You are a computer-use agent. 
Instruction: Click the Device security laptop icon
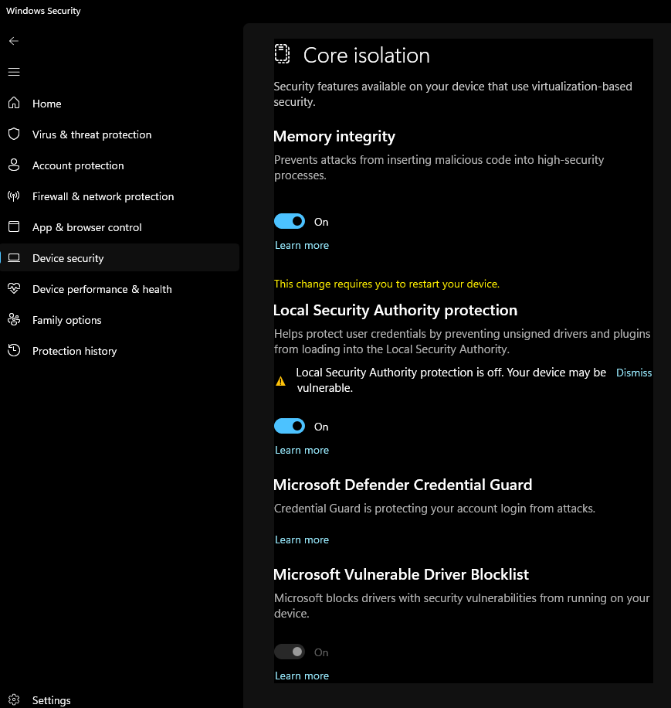pos(14,258)
